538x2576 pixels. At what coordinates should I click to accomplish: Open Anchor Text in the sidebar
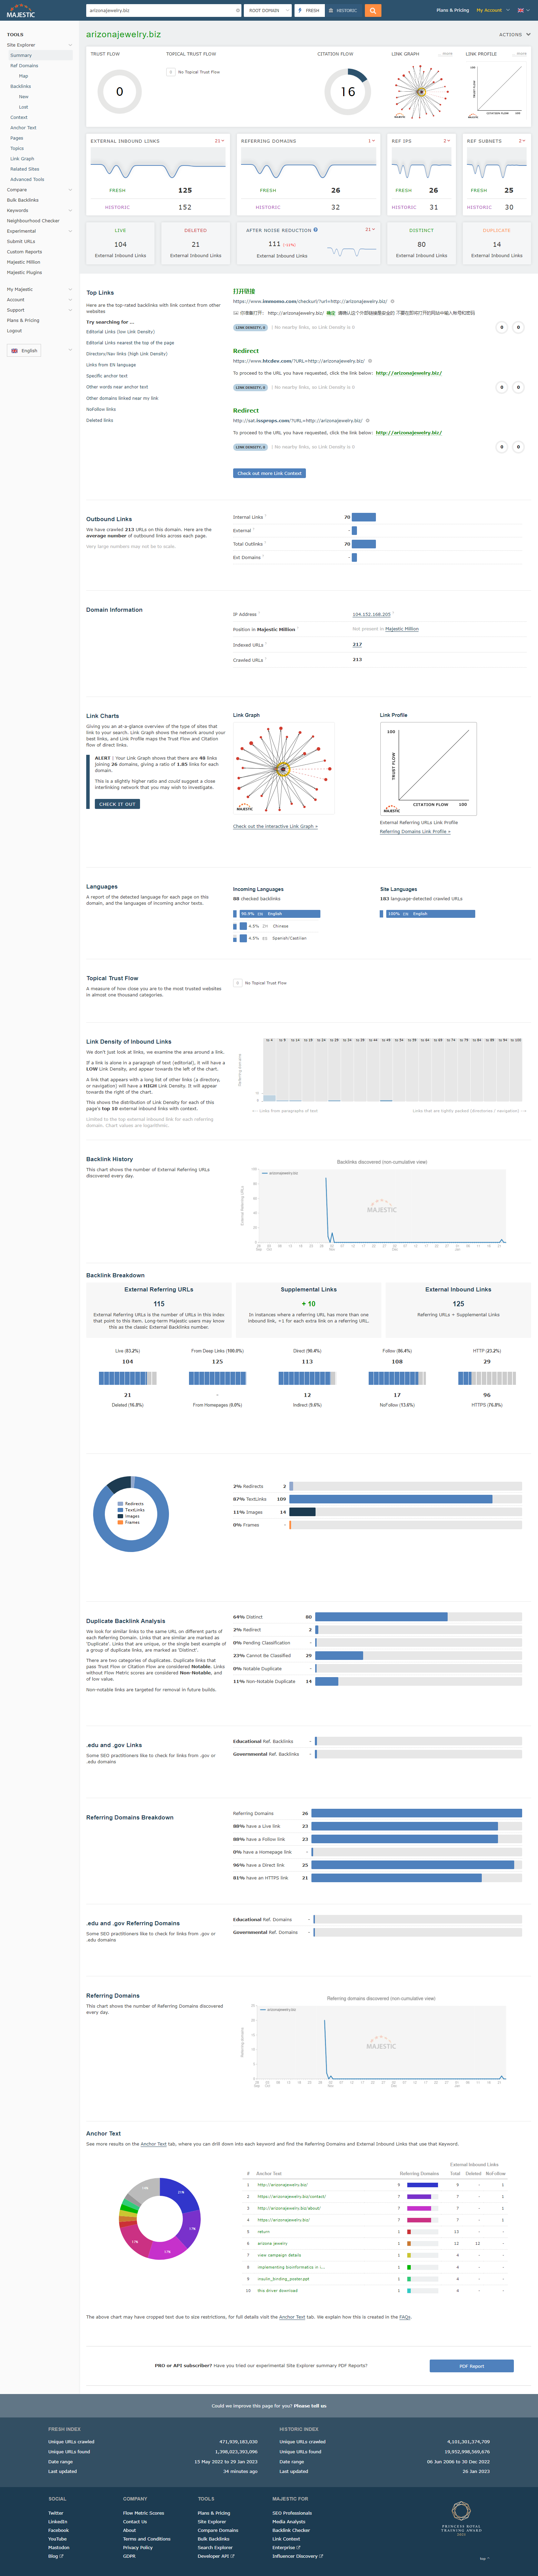23,128
